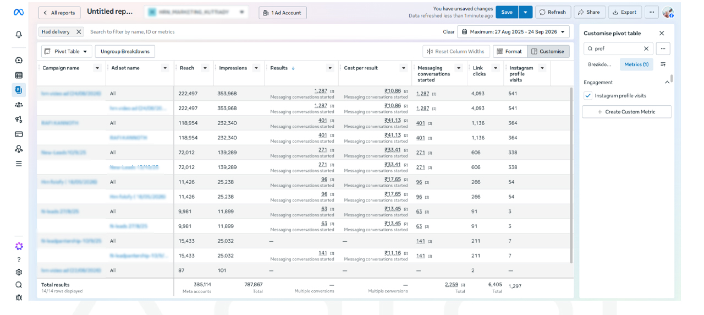Save the report
704x315 pixels.
tap(507, 12)
